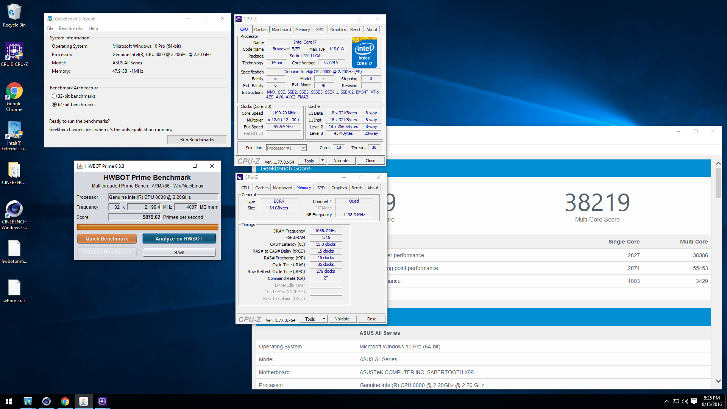Open the hwbotprime file icon
Screen dimensions: 727x409
[14, 252]
